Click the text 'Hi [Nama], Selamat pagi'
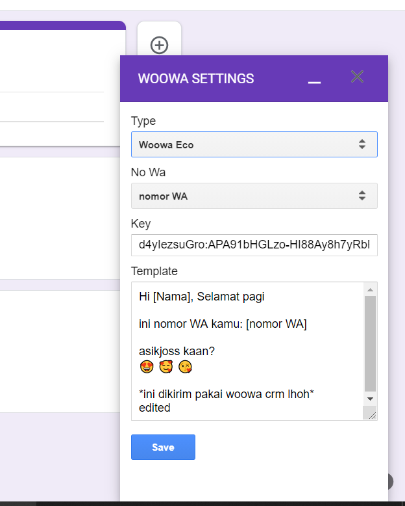Viewport: 405px width, 506px height. click(202, 297)
